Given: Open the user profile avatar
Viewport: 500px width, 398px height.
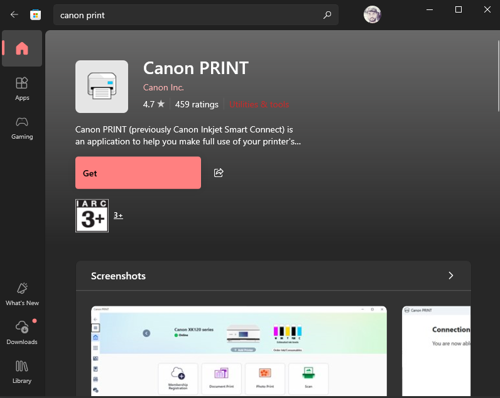Looking at the screenshot, I should (x=372, y=14).
